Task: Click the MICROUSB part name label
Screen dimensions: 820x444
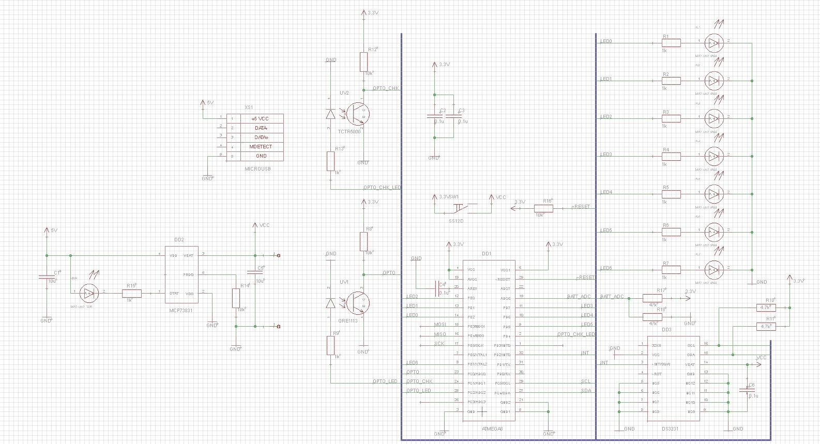Action: coord(257,169)
